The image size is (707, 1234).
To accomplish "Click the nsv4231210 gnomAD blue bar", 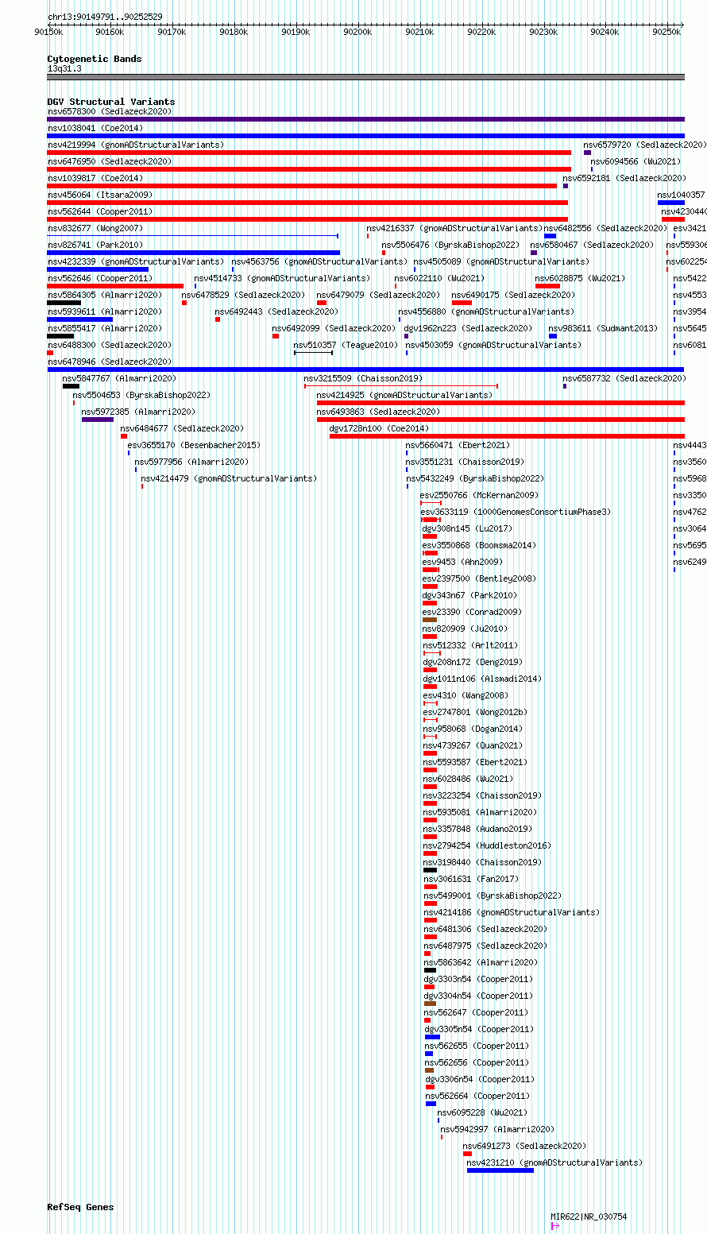I will (x=500, y=1170).
